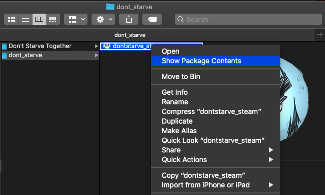Click the Search field
The height and width of the screenshot is (195, 325).
click(248, 19)
